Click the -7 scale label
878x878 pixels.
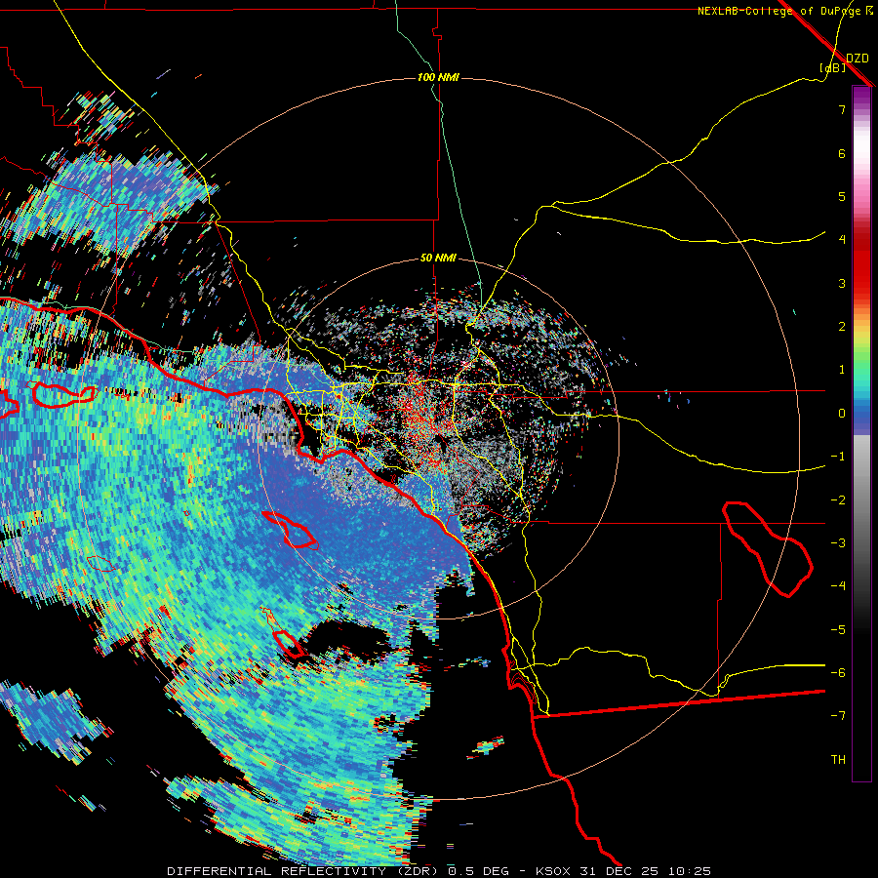point(838,716)
